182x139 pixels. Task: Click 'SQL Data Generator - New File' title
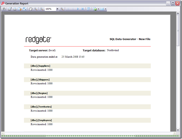pyautogui.click(x=130, y=39)
